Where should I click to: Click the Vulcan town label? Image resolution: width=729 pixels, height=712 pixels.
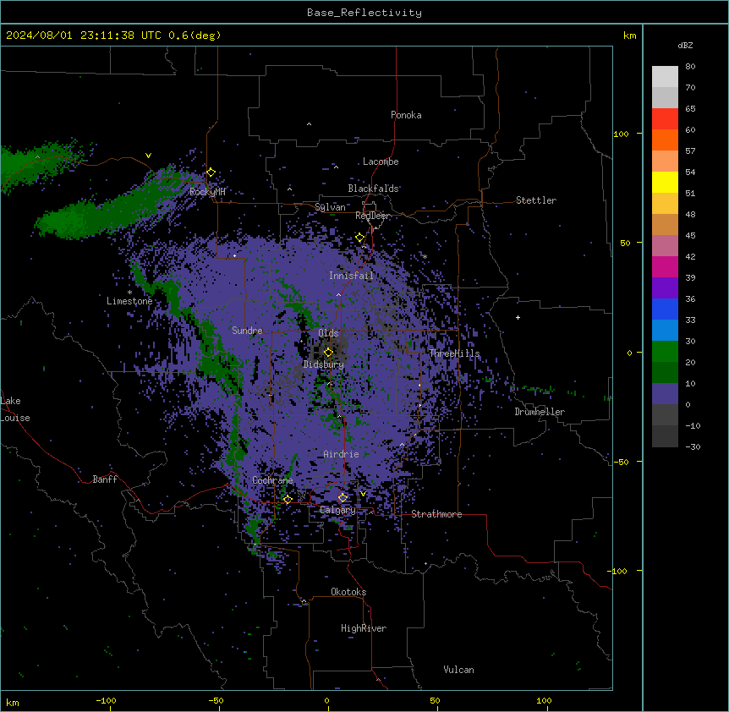click(459, 670)
